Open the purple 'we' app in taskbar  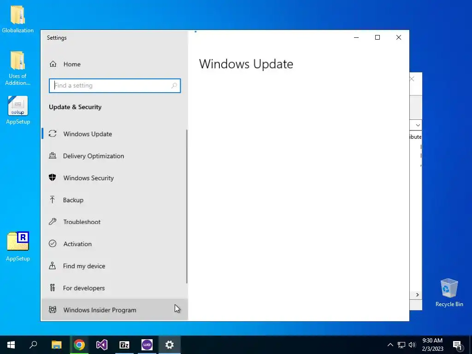(x=147, y=345)
